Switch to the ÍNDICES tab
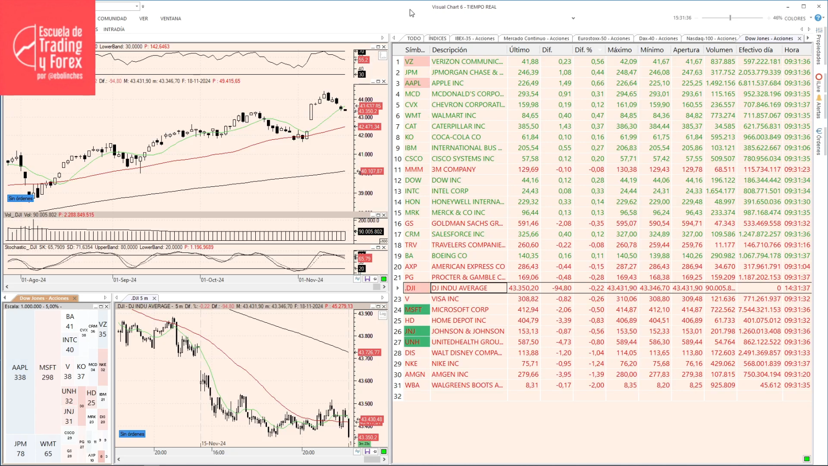The height and width of the screenshot is (466, 828). click(x=437, y=38)
